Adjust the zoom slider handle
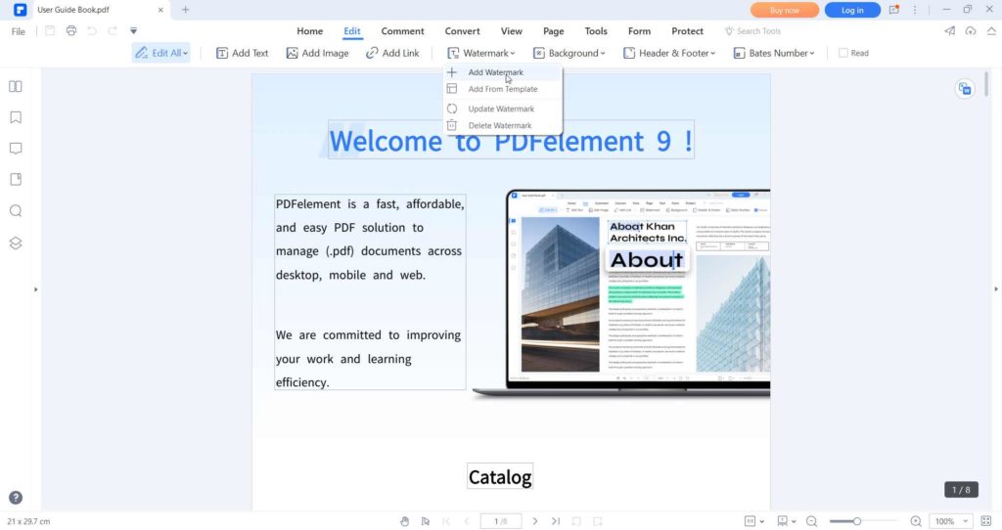The height and width of the screenshot is (530, 1002). [857, 521]
